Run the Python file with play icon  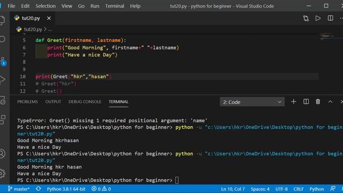click(318, 18)
